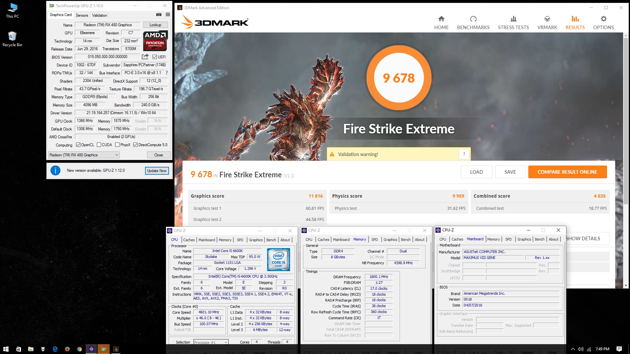630x354 pixels.
Task: Toggle the PhysX checkbox in GPU-Z
Action: (x=117, y=145)
